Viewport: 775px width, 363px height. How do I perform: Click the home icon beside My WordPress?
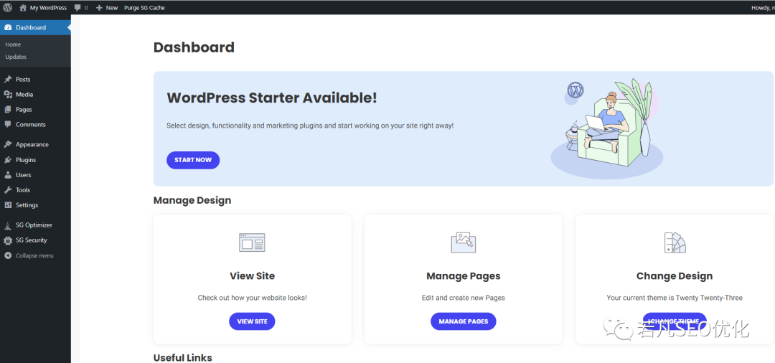tap(23, 7)
